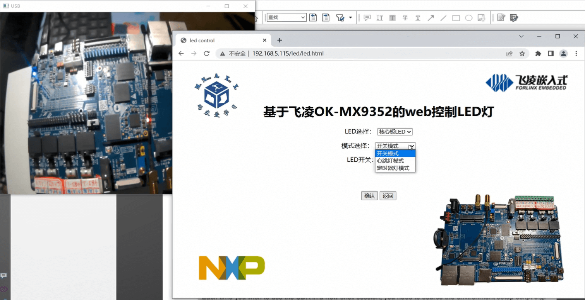Click the comment icon in left sidebar
585x300 pixels.
coord(3,276)
